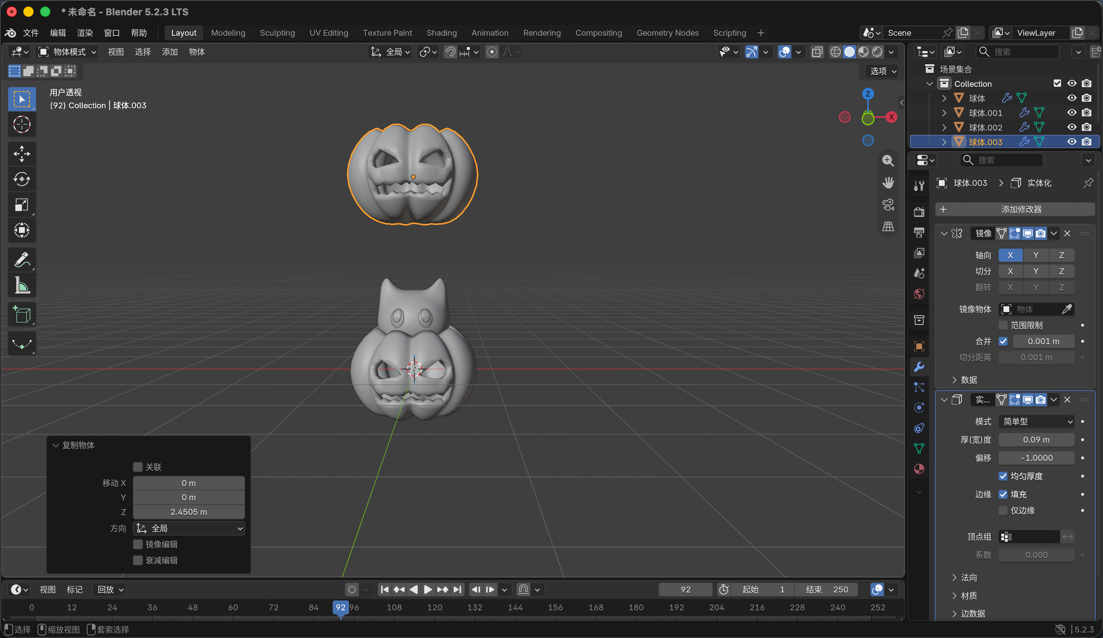The height and width of the screenshot is (638, 1103).
Task: Toggle camera view with the camera icon
Action: [888, 205]
